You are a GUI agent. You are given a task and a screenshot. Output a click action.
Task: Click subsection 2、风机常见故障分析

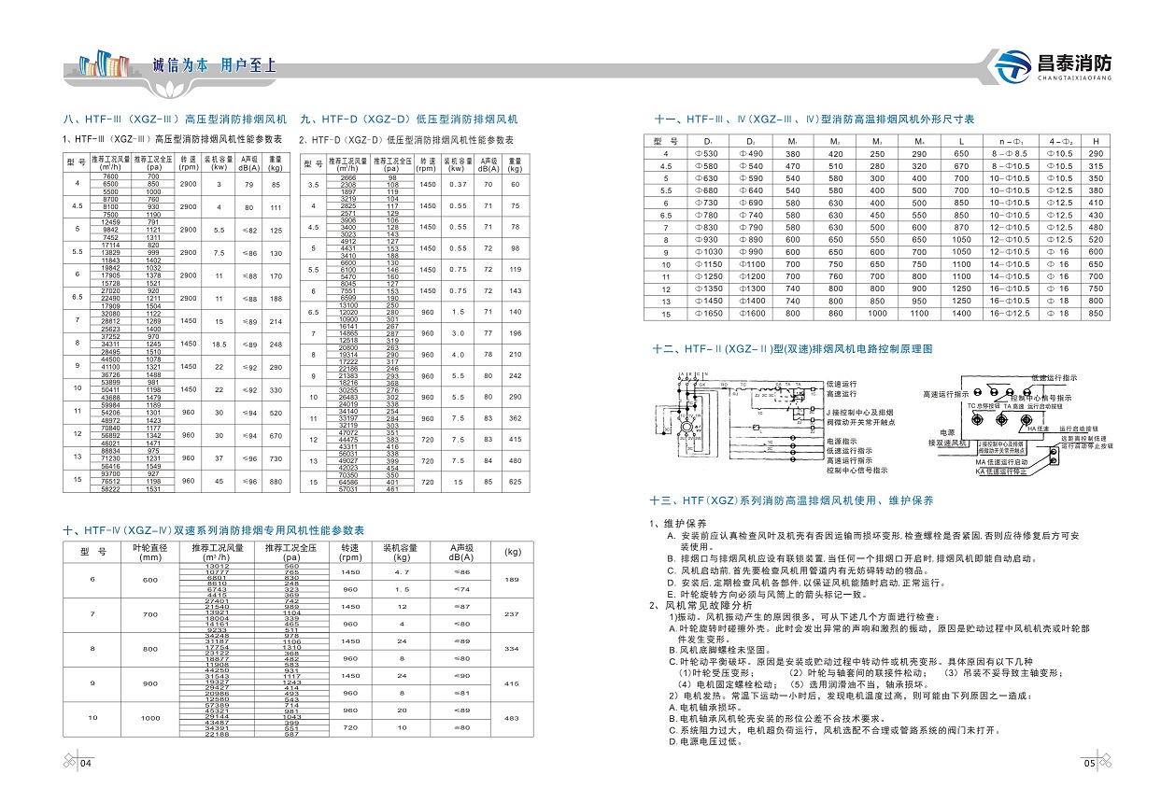(701, 605)
